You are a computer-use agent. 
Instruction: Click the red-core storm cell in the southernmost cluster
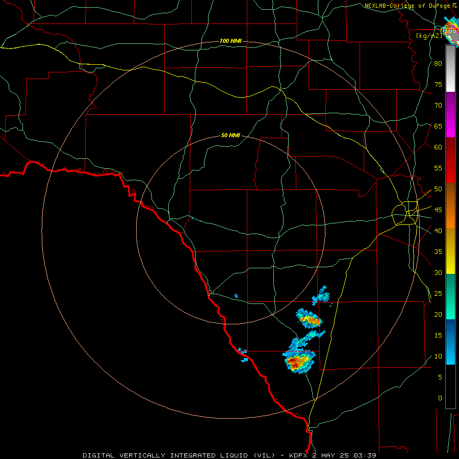coord(299,362)
